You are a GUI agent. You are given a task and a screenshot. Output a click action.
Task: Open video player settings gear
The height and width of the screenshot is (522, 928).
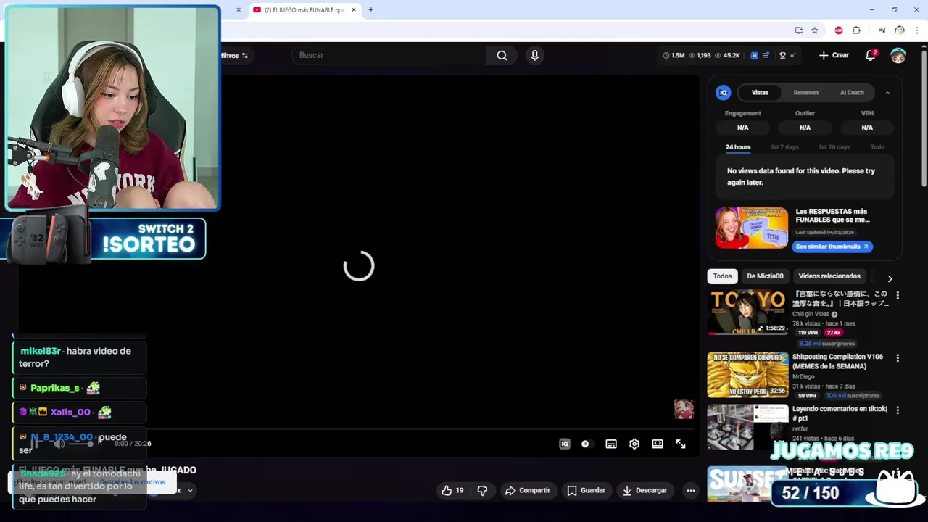click(634, 444)
